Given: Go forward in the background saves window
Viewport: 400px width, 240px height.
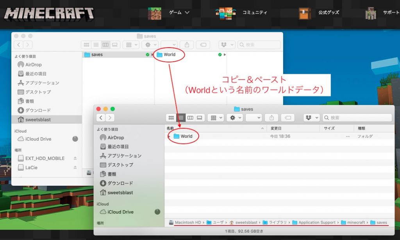Looking at the screenshot, I should pyautogui.click(x=28, y=45).
